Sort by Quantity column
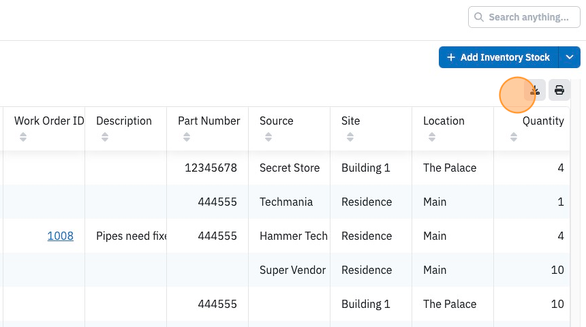 click(514, 137)
